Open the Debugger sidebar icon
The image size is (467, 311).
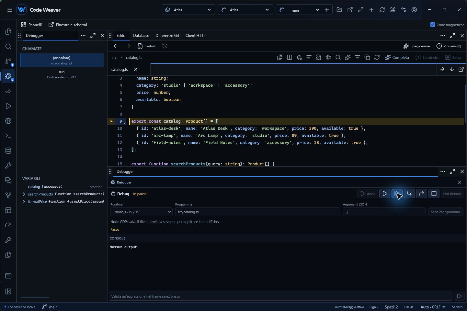(8, 76)
